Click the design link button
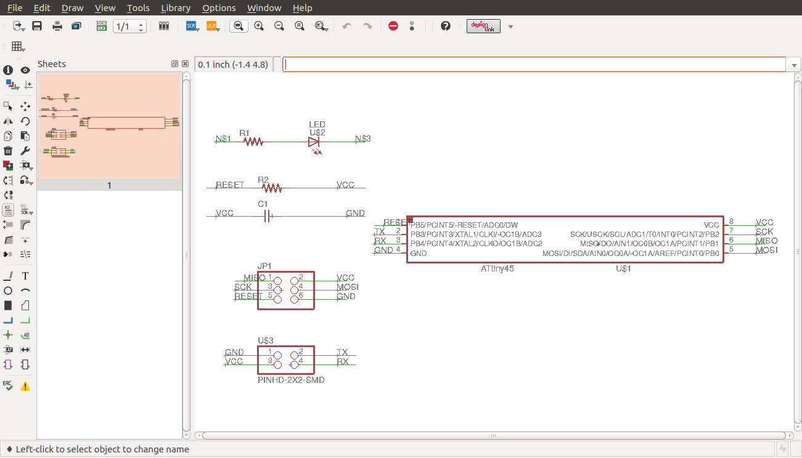802x458 pixels. tap(483, 26)
